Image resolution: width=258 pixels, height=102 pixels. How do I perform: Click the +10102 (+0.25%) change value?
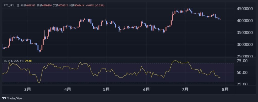[x=95, y=5]
